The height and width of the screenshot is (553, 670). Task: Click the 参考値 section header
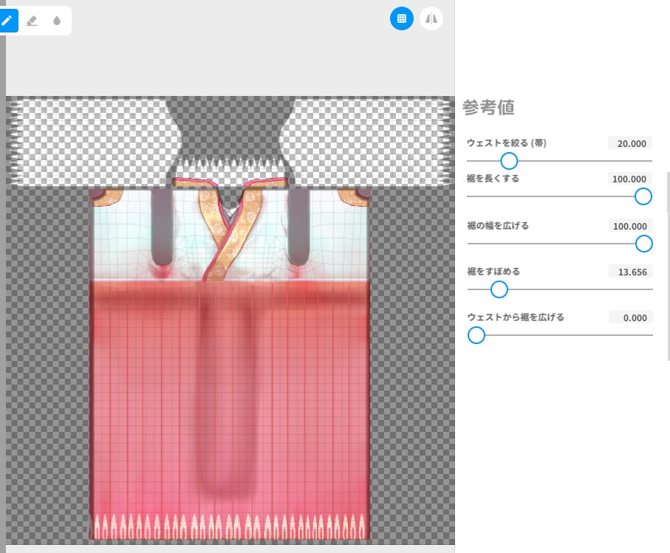tap(488, 107)
